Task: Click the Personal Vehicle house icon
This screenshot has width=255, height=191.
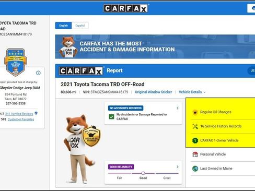Action: (x=195, y=154)
